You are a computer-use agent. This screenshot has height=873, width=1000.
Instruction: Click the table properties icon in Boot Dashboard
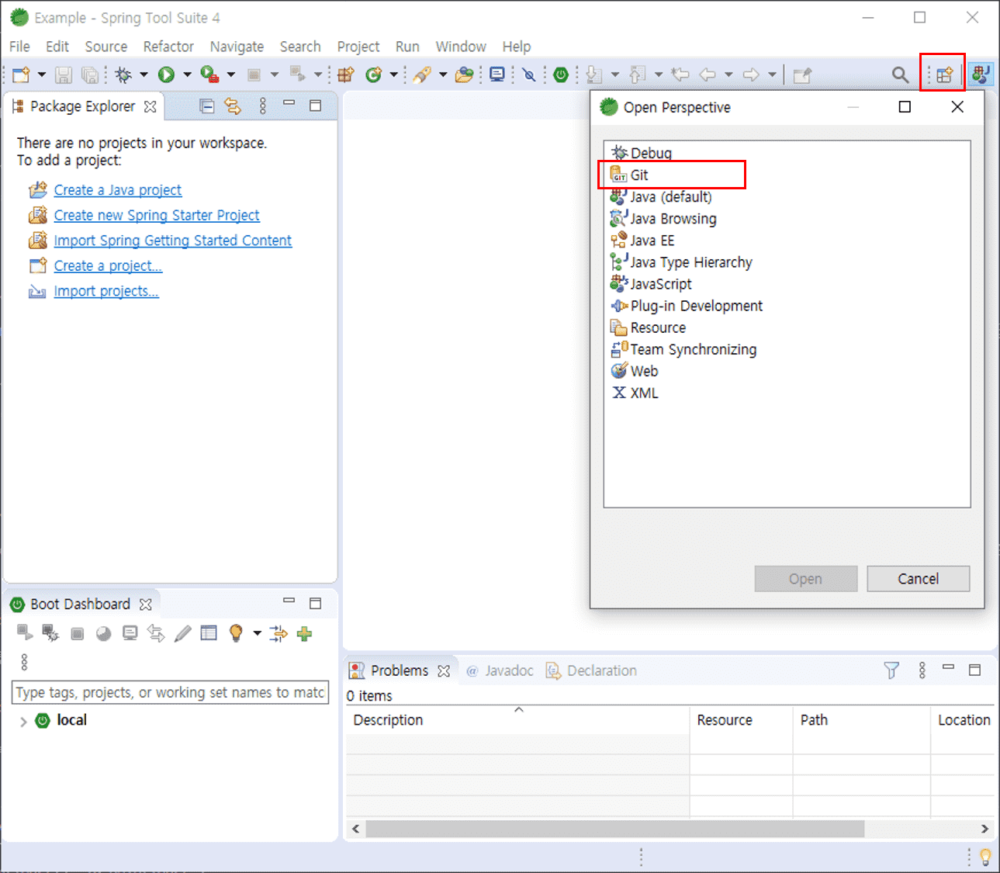[209, 633]
